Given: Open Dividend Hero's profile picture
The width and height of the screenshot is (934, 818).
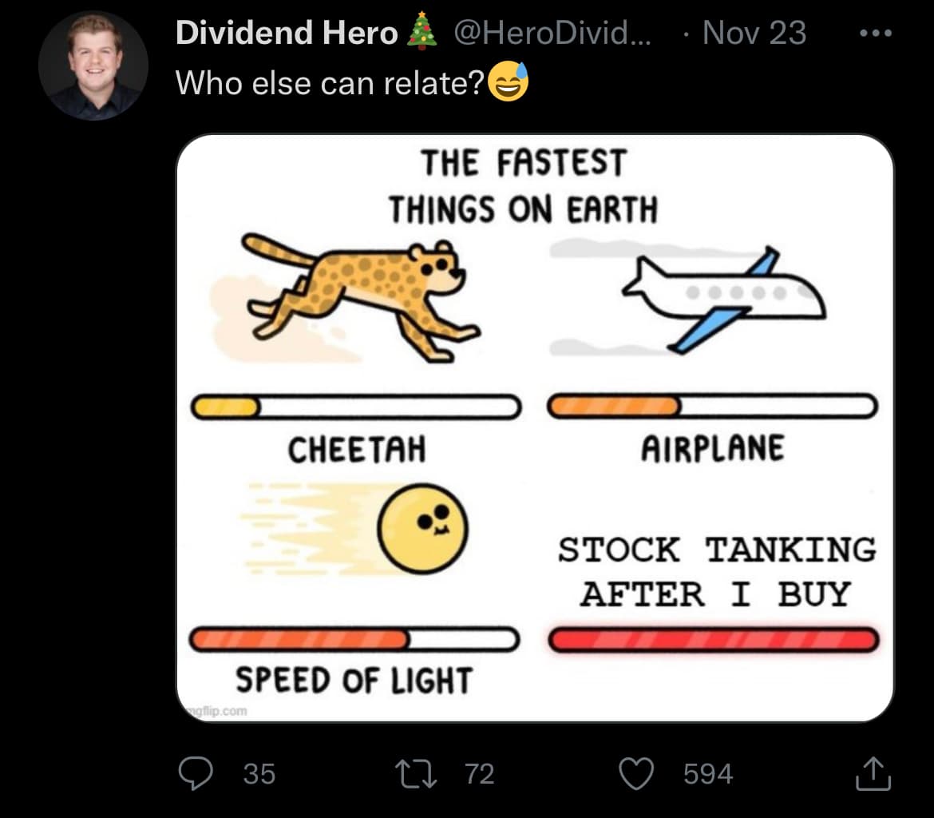Looking at the screenshot, I should coord(93,66).
